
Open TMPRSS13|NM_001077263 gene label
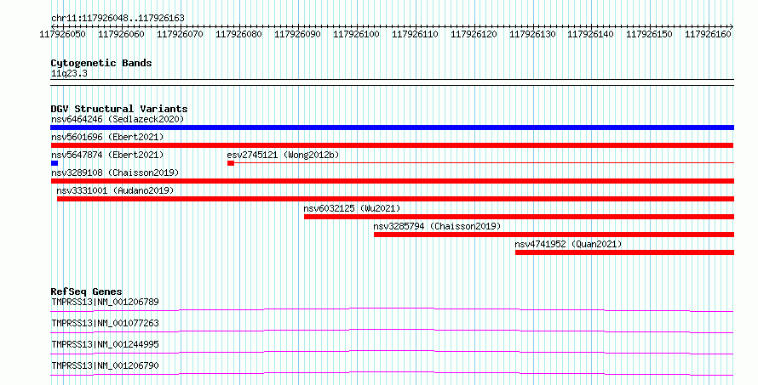point(105,323)
